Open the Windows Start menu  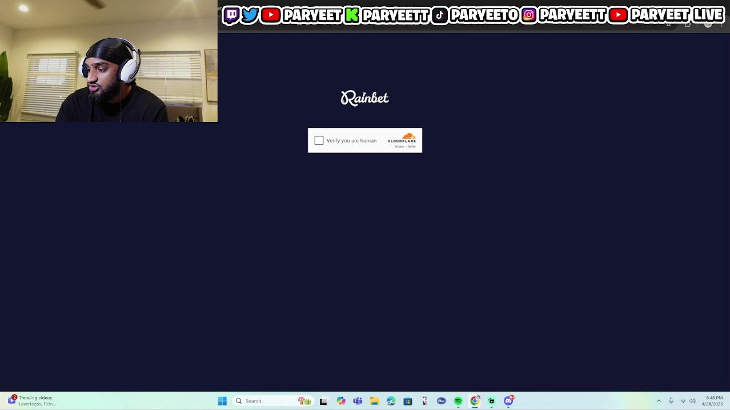pos(222,401)
